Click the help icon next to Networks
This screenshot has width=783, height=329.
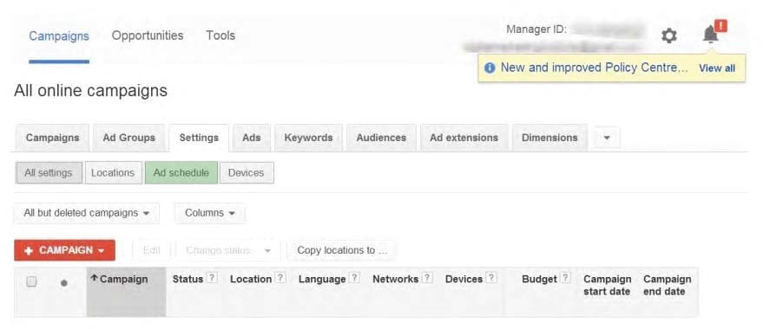[427, 278]
